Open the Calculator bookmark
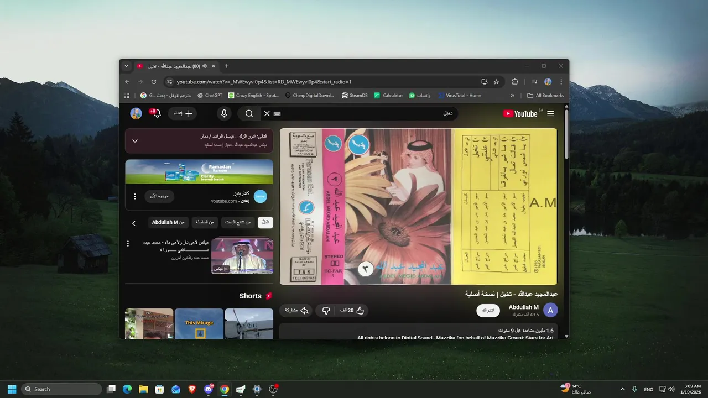This screenshot has height=398, width=708. [x=388, y=95]
